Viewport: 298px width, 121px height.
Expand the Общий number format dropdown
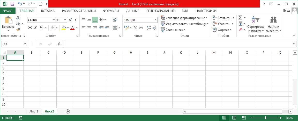click(156, 20)
